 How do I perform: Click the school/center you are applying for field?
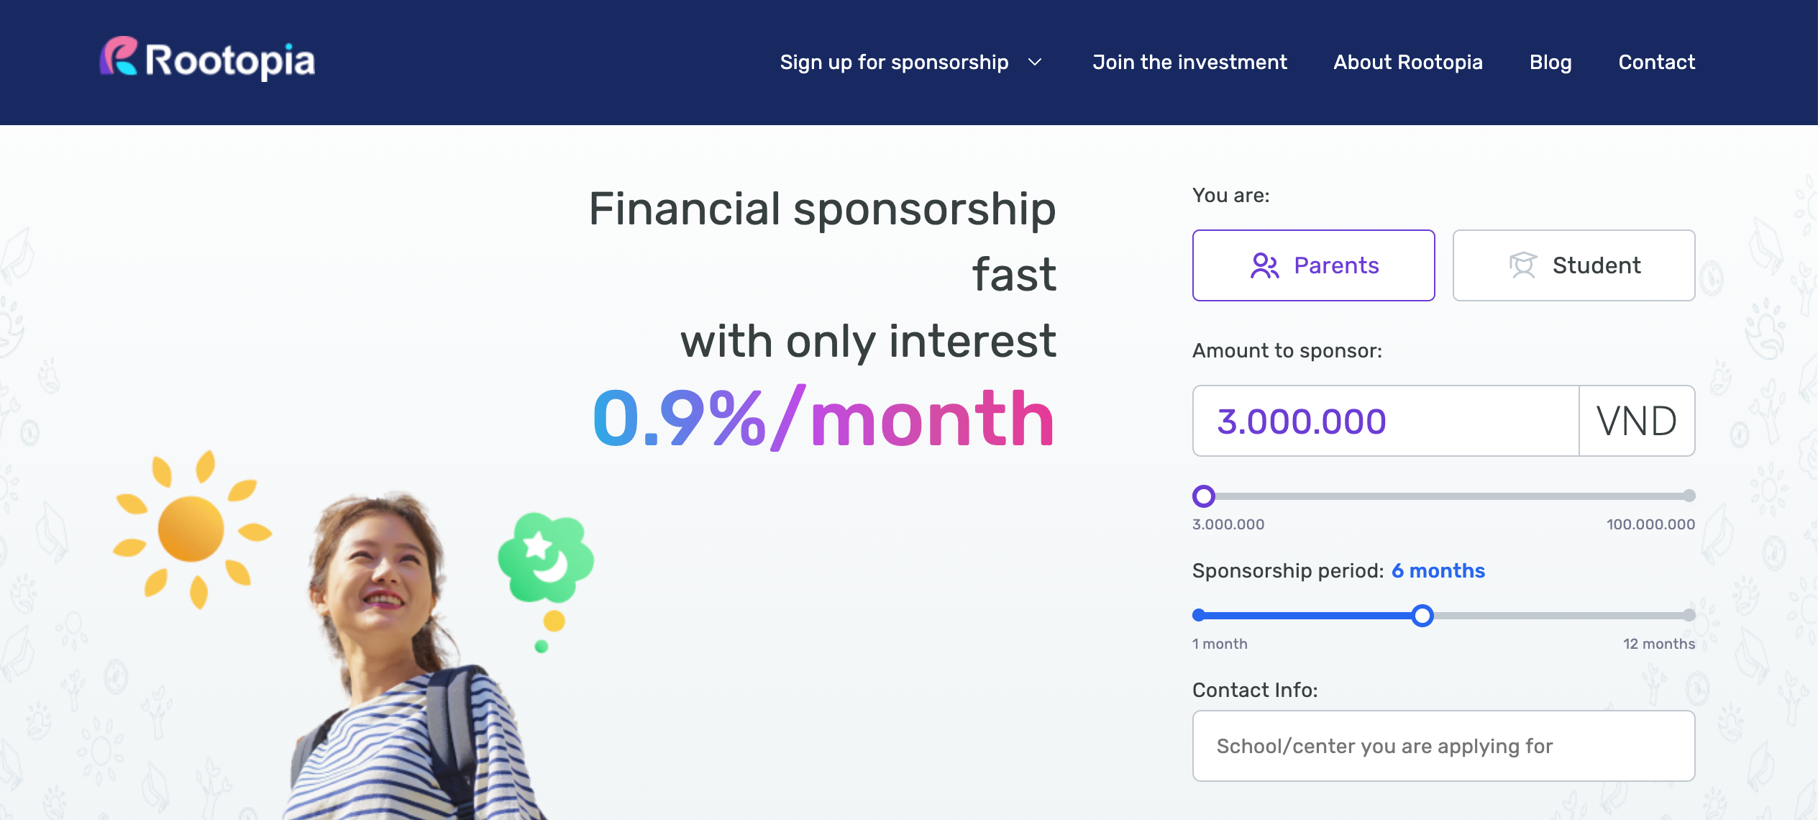pyautogui.click(x=1443, y=746)
